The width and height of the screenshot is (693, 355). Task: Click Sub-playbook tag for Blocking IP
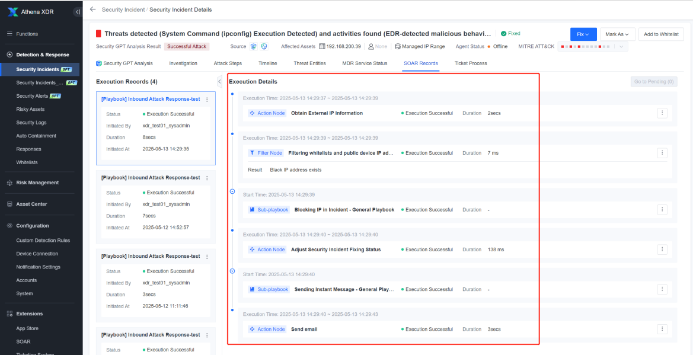coord(269,210)
